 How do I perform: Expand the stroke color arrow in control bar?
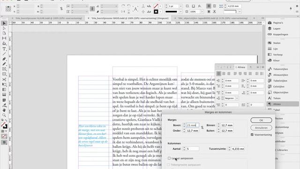(160, 12)
